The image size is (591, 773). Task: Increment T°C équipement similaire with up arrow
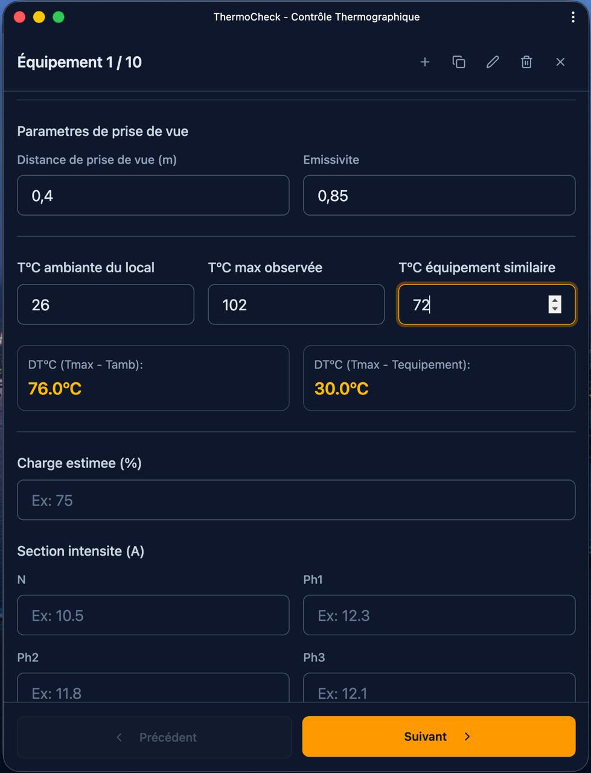point(554,300)
